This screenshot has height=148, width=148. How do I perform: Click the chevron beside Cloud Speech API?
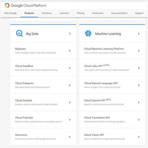pyautogui.click(x=139, y=103)
